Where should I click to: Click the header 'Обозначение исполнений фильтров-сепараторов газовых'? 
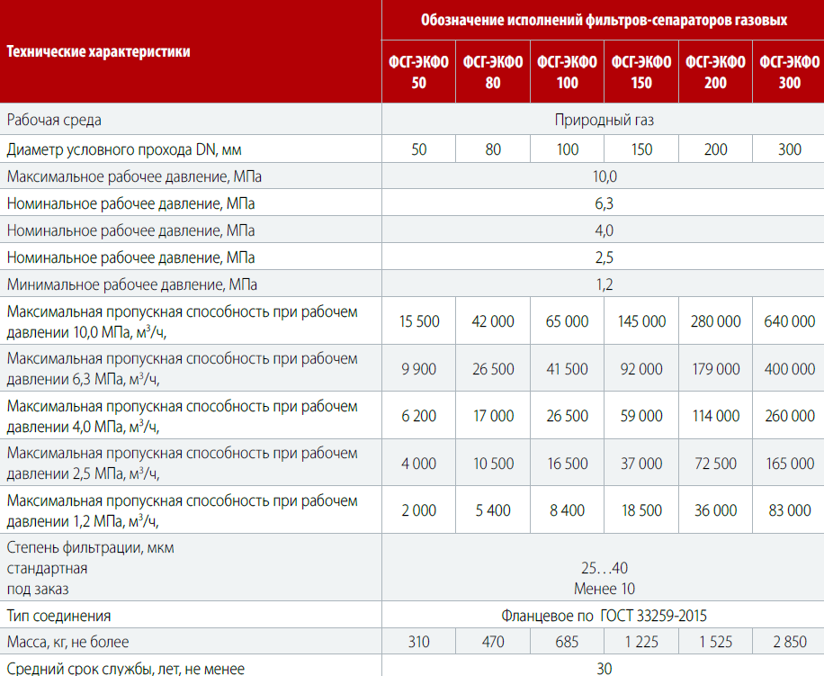(x=604, y=20)
